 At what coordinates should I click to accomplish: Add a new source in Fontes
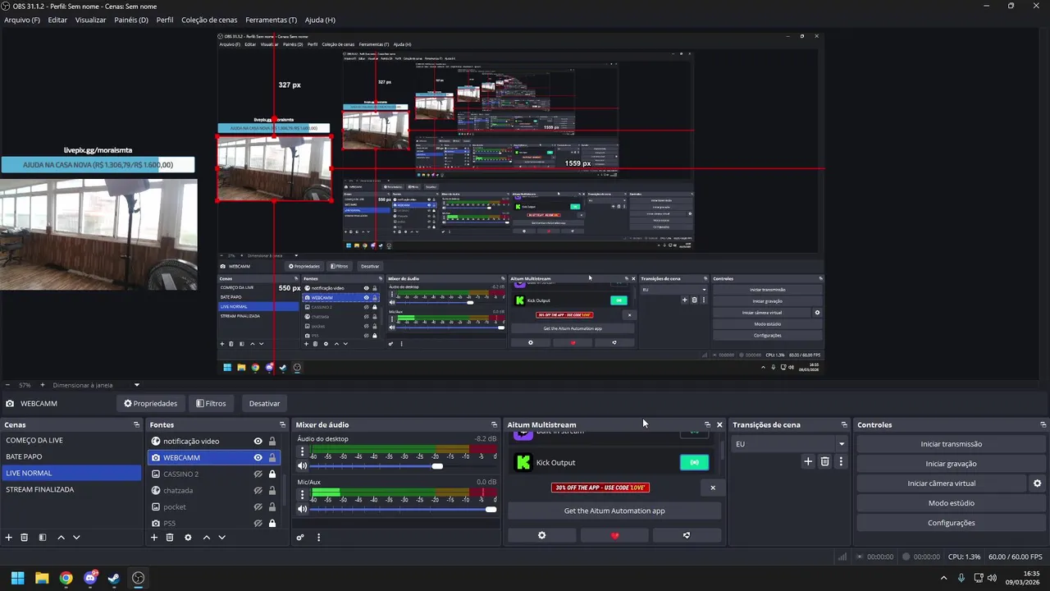153,538
